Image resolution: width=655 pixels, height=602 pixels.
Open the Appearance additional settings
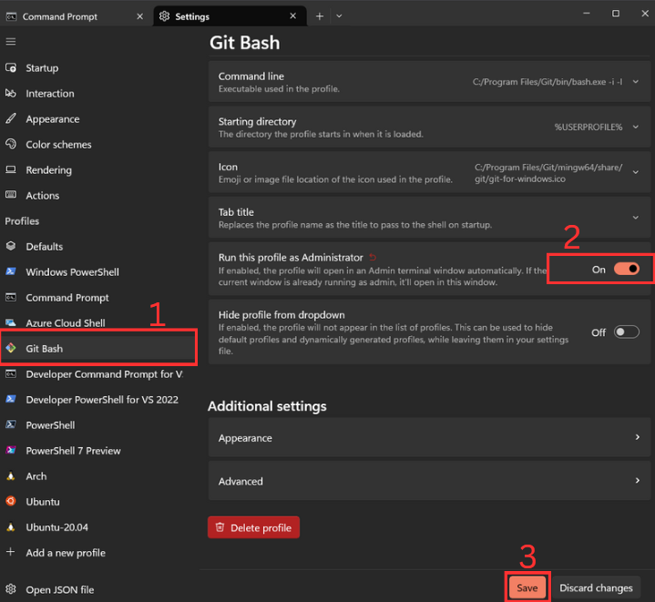click(429, 437)
